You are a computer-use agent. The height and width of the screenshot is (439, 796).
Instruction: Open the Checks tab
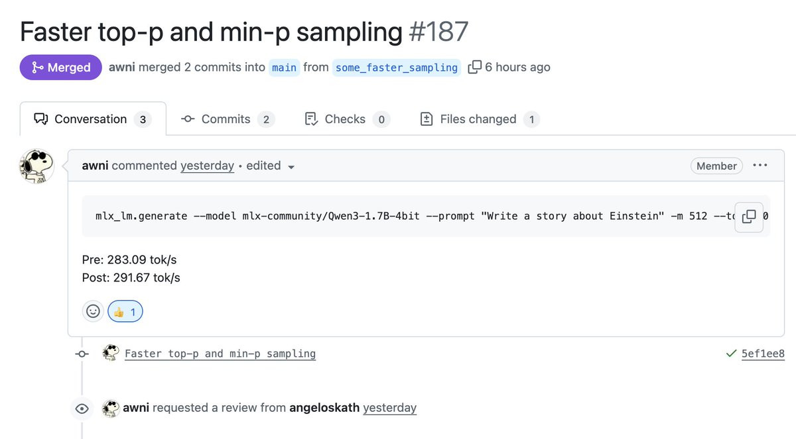pos(346,119)
